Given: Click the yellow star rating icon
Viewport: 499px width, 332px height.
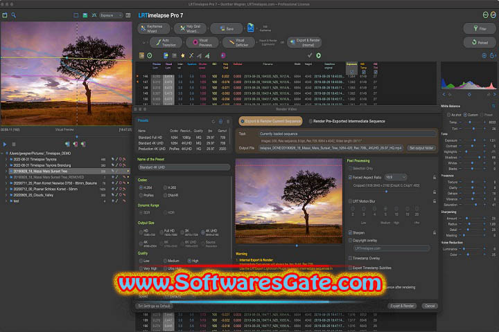Looking at the screenshot, I should pyautogui.click(x=183, y=55).
